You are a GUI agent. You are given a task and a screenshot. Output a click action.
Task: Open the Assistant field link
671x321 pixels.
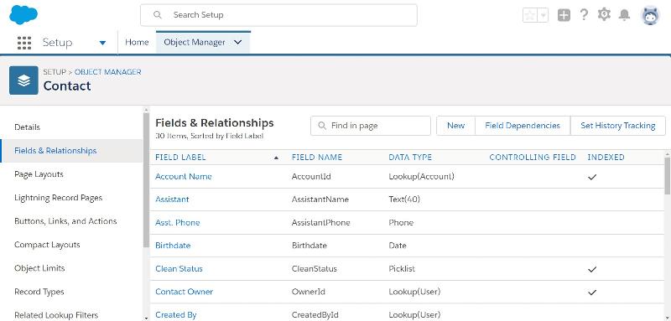[172, 199]
